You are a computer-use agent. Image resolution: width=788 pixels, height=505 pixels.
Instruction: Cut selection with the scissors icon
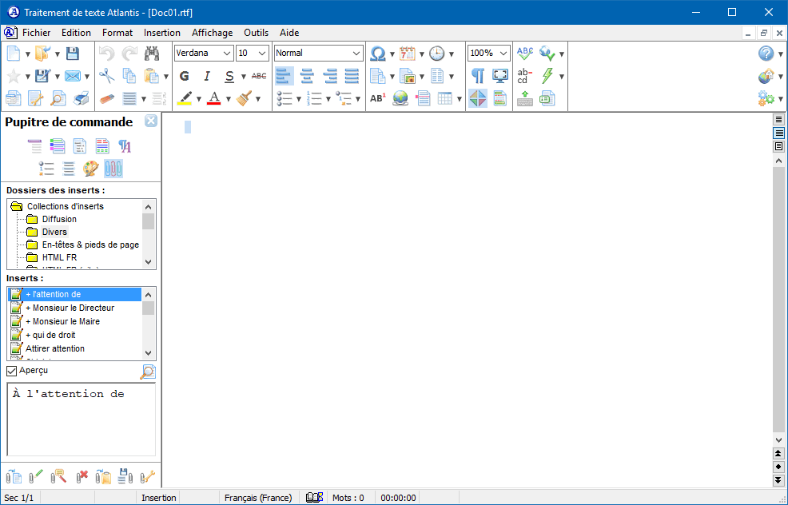(106, 76)
